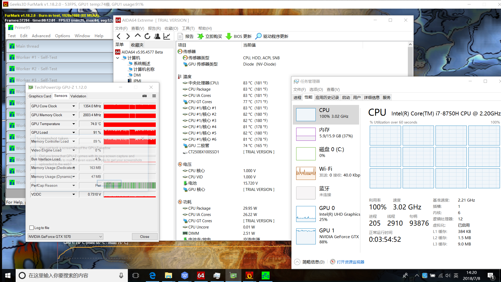
Task: Click the AIDA64 refresh icon
Action: (147, 36)
